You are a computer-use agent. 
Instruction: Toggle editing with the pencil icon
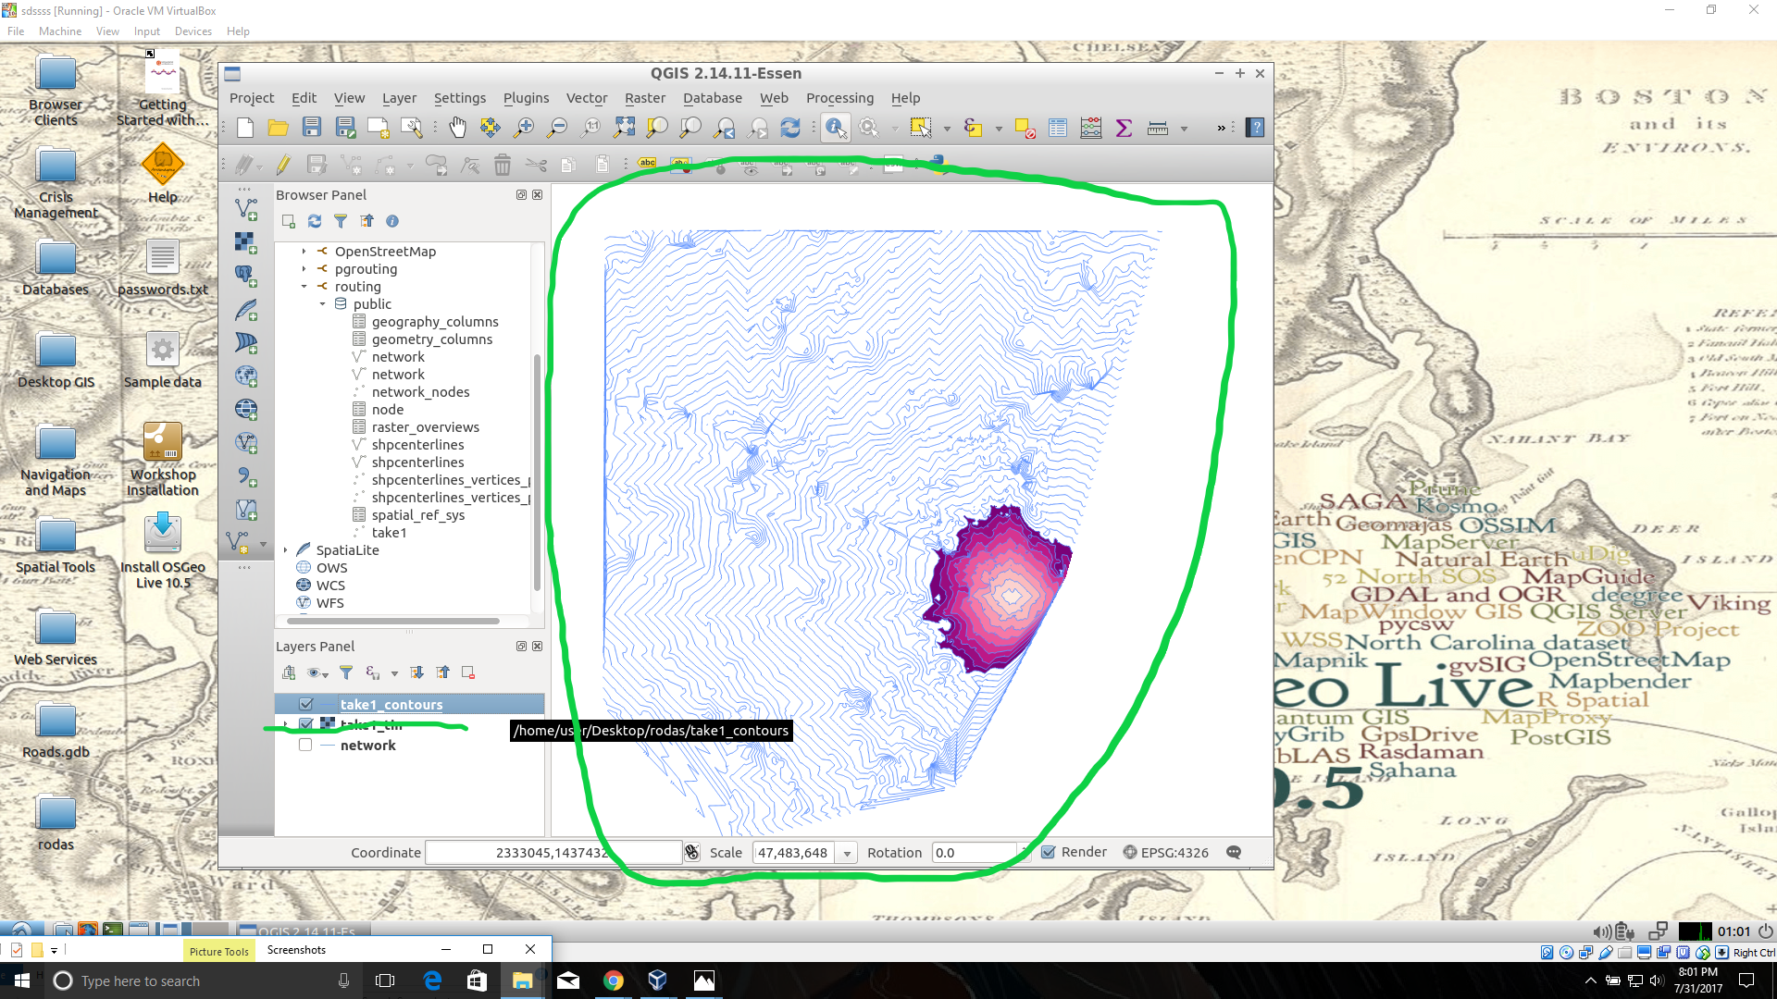tap(283, 165)
